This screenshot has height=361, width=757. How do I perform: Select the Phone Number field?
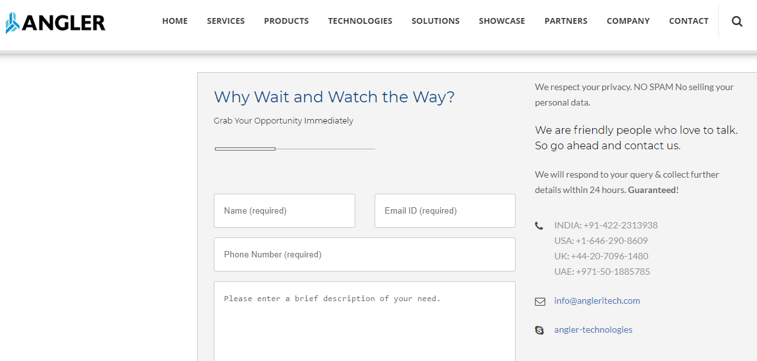click(x=364, y=254)
